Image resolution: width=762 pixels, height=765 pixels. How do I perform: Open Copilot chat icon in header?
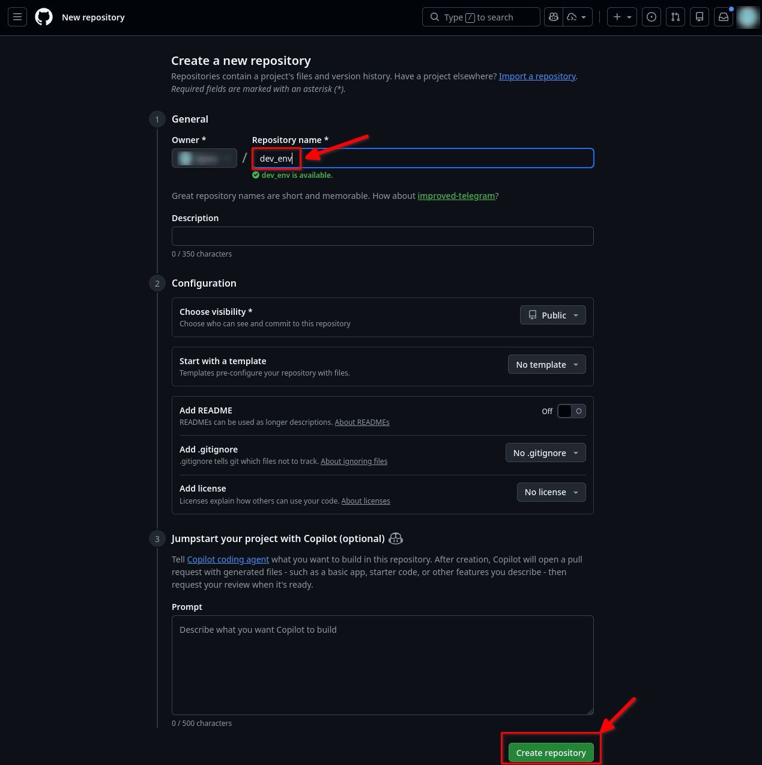click(x=554, y=17)
